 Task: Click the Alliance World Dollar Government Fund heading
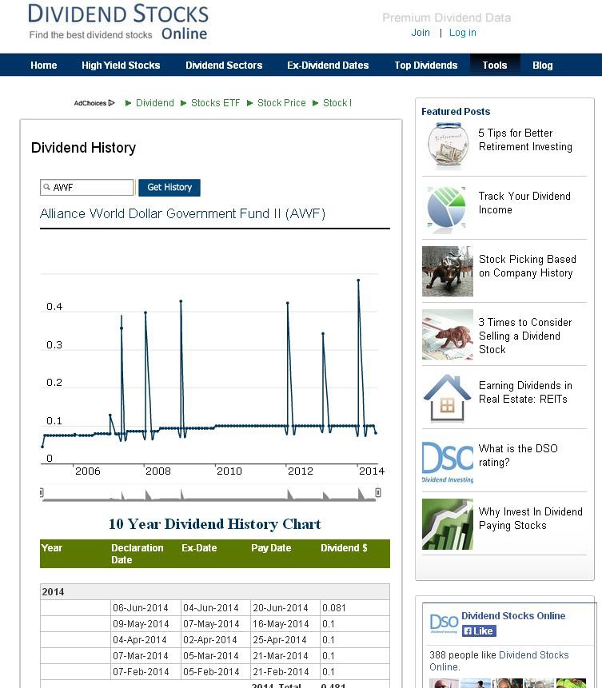[182, 213]
